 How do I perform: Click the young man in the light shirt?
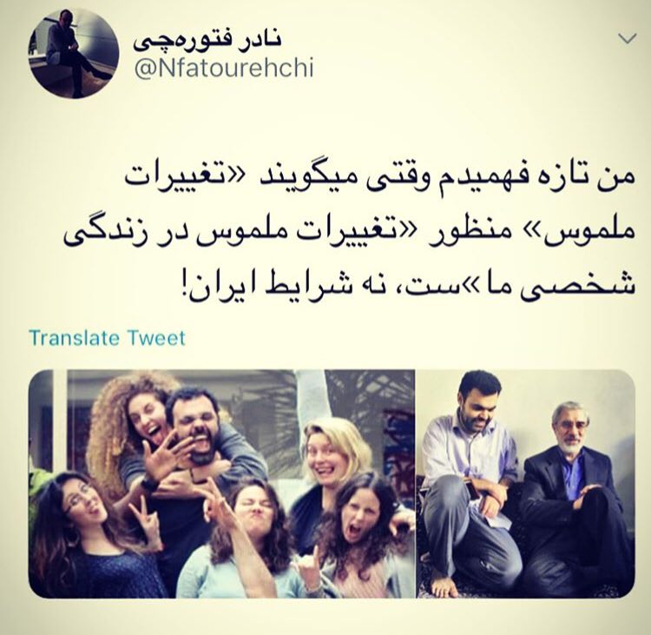[469, 478]
